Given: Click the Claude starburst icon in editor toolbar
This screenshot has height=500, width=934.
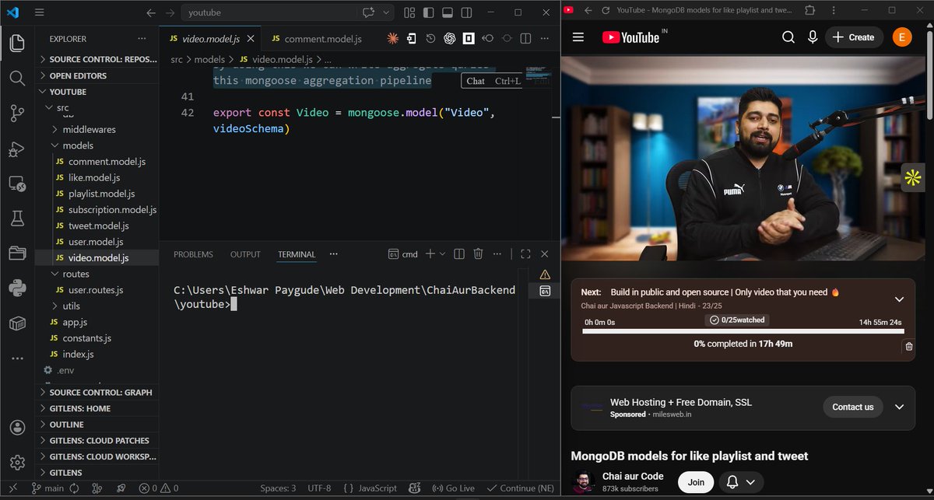Looking at the screenshot, I should click(393, 38).
